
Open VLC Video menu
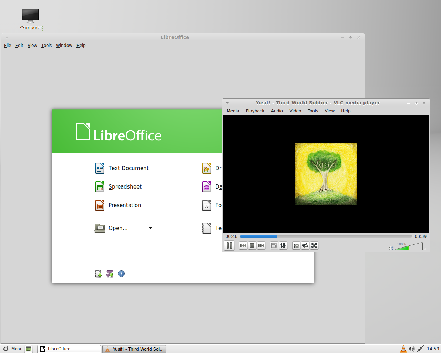pos(295,111)
